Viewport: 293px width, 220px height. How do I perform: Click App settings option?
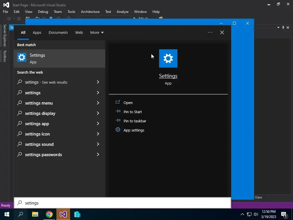tap(134, 130)
